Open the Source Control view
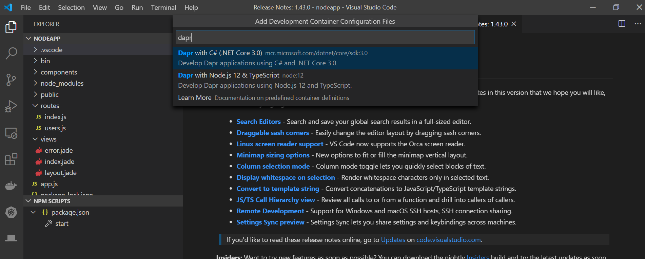Viewport: 645px width, 259px height. coord(11,80)
